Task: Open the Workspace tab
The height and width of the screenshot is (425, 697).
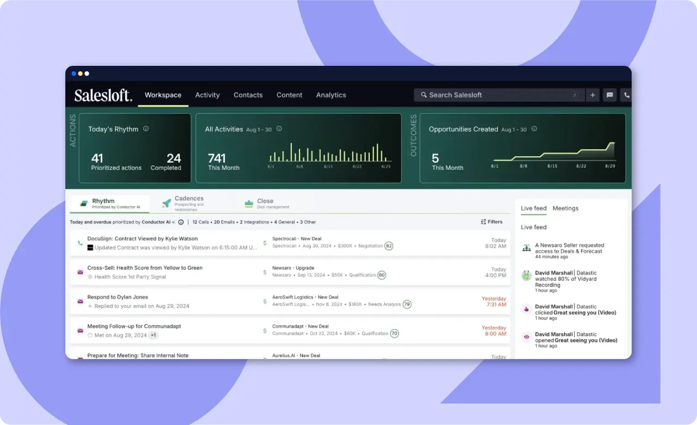Action: (163, 95)
